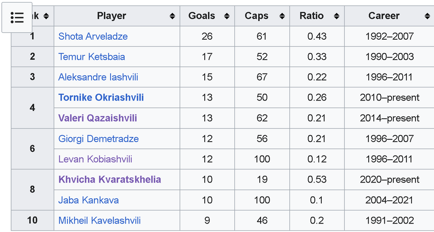Image resolution: width=434 pixels, height=232 pixels.
Task: Visit Khvicha Kvaratskhelia article
Action: tap(109, 179)
